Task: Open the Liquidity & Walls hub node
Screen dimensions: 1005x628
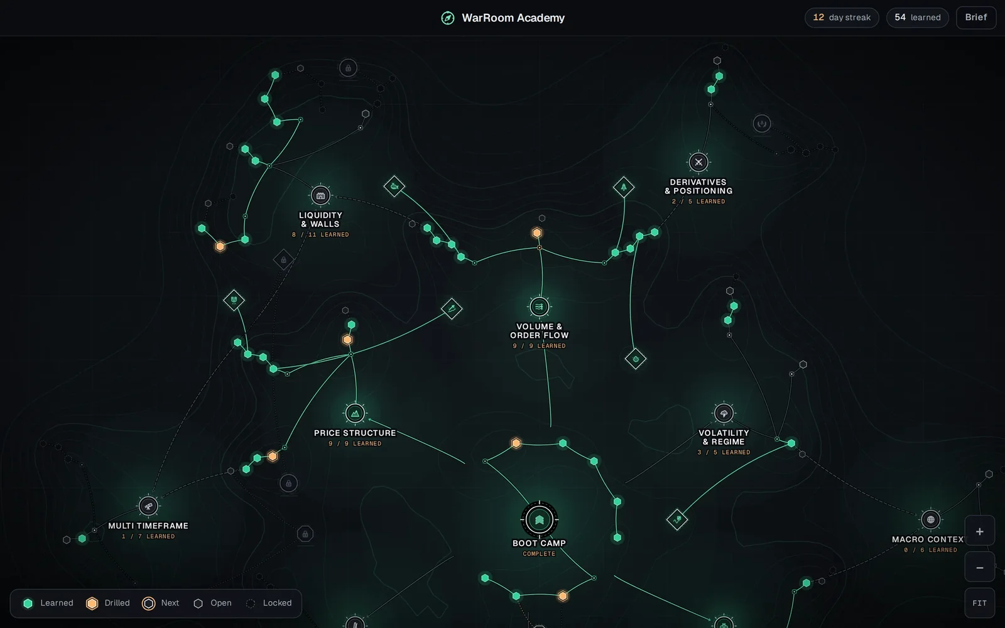Action: click(x=320, y=195)
